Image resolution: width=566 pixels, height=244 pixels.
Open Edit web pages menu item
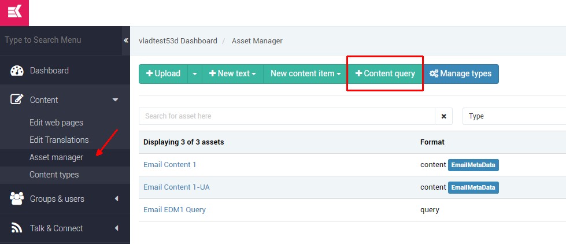click(56, 123)
